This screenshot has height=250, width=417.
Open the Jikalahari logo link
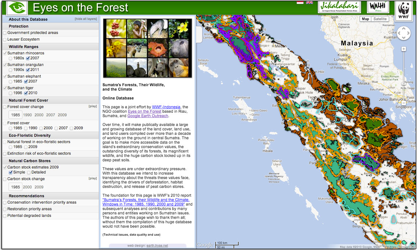339,7
